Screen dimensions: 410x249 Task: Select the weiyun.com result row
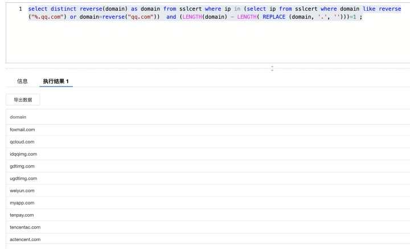208,191
